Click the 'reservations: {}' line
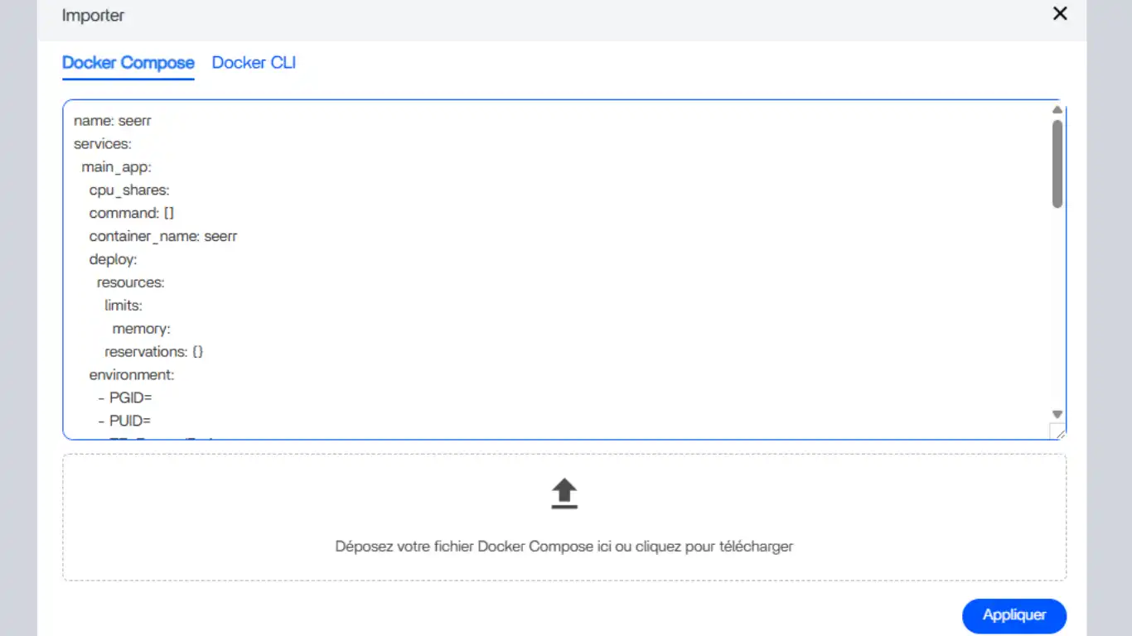 (154, 352)
